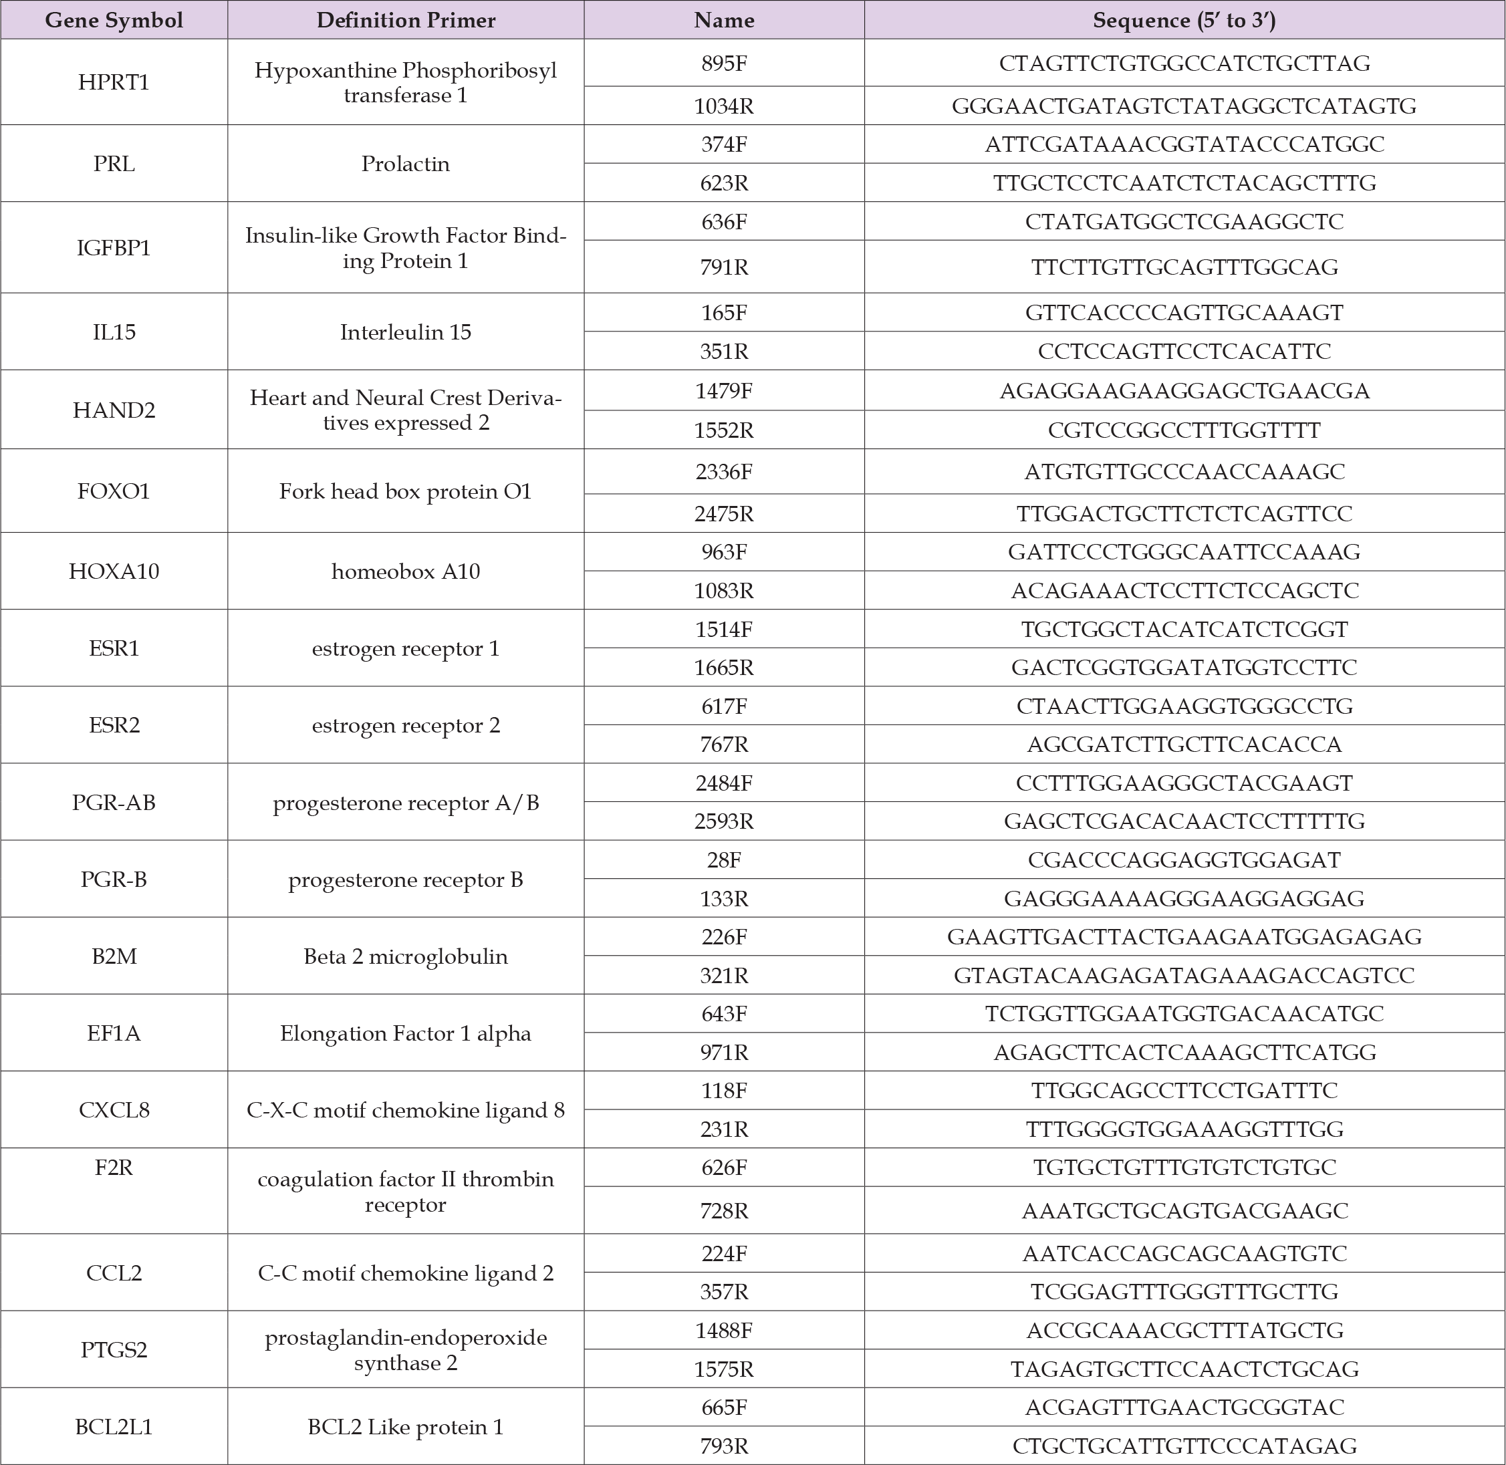Select the BCL2 Like protein 1 cell
The image size is (1506, 1465).
[x=406, y=1428]
